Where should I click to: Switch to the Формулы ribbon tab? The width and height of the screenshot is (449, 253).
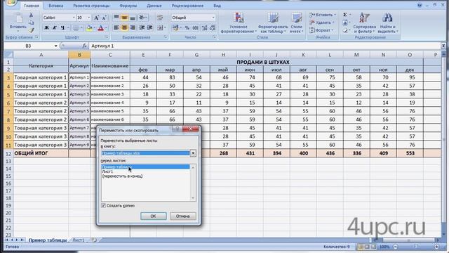point(128,6)
